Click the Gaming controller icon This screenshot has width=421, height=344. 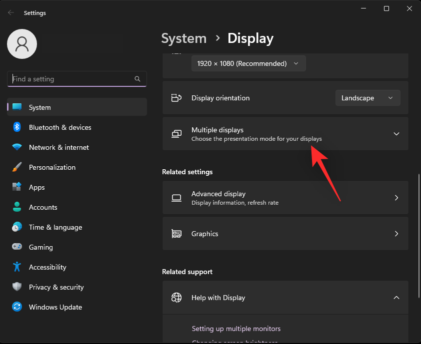click(x=16, y=247)
